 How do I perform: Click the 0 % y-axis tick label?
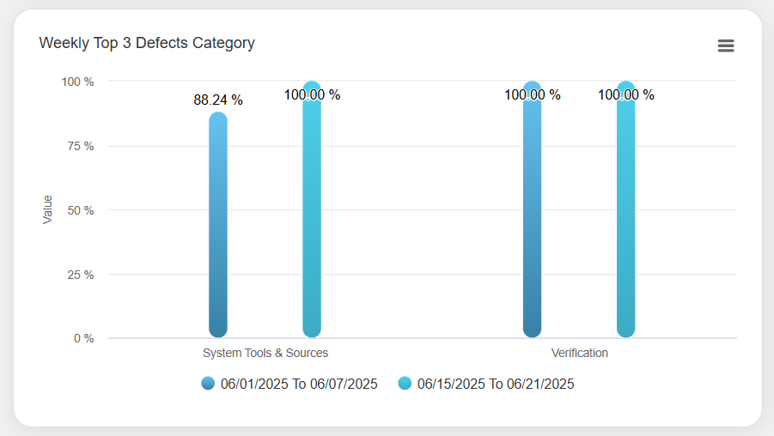tap(83, 338)
